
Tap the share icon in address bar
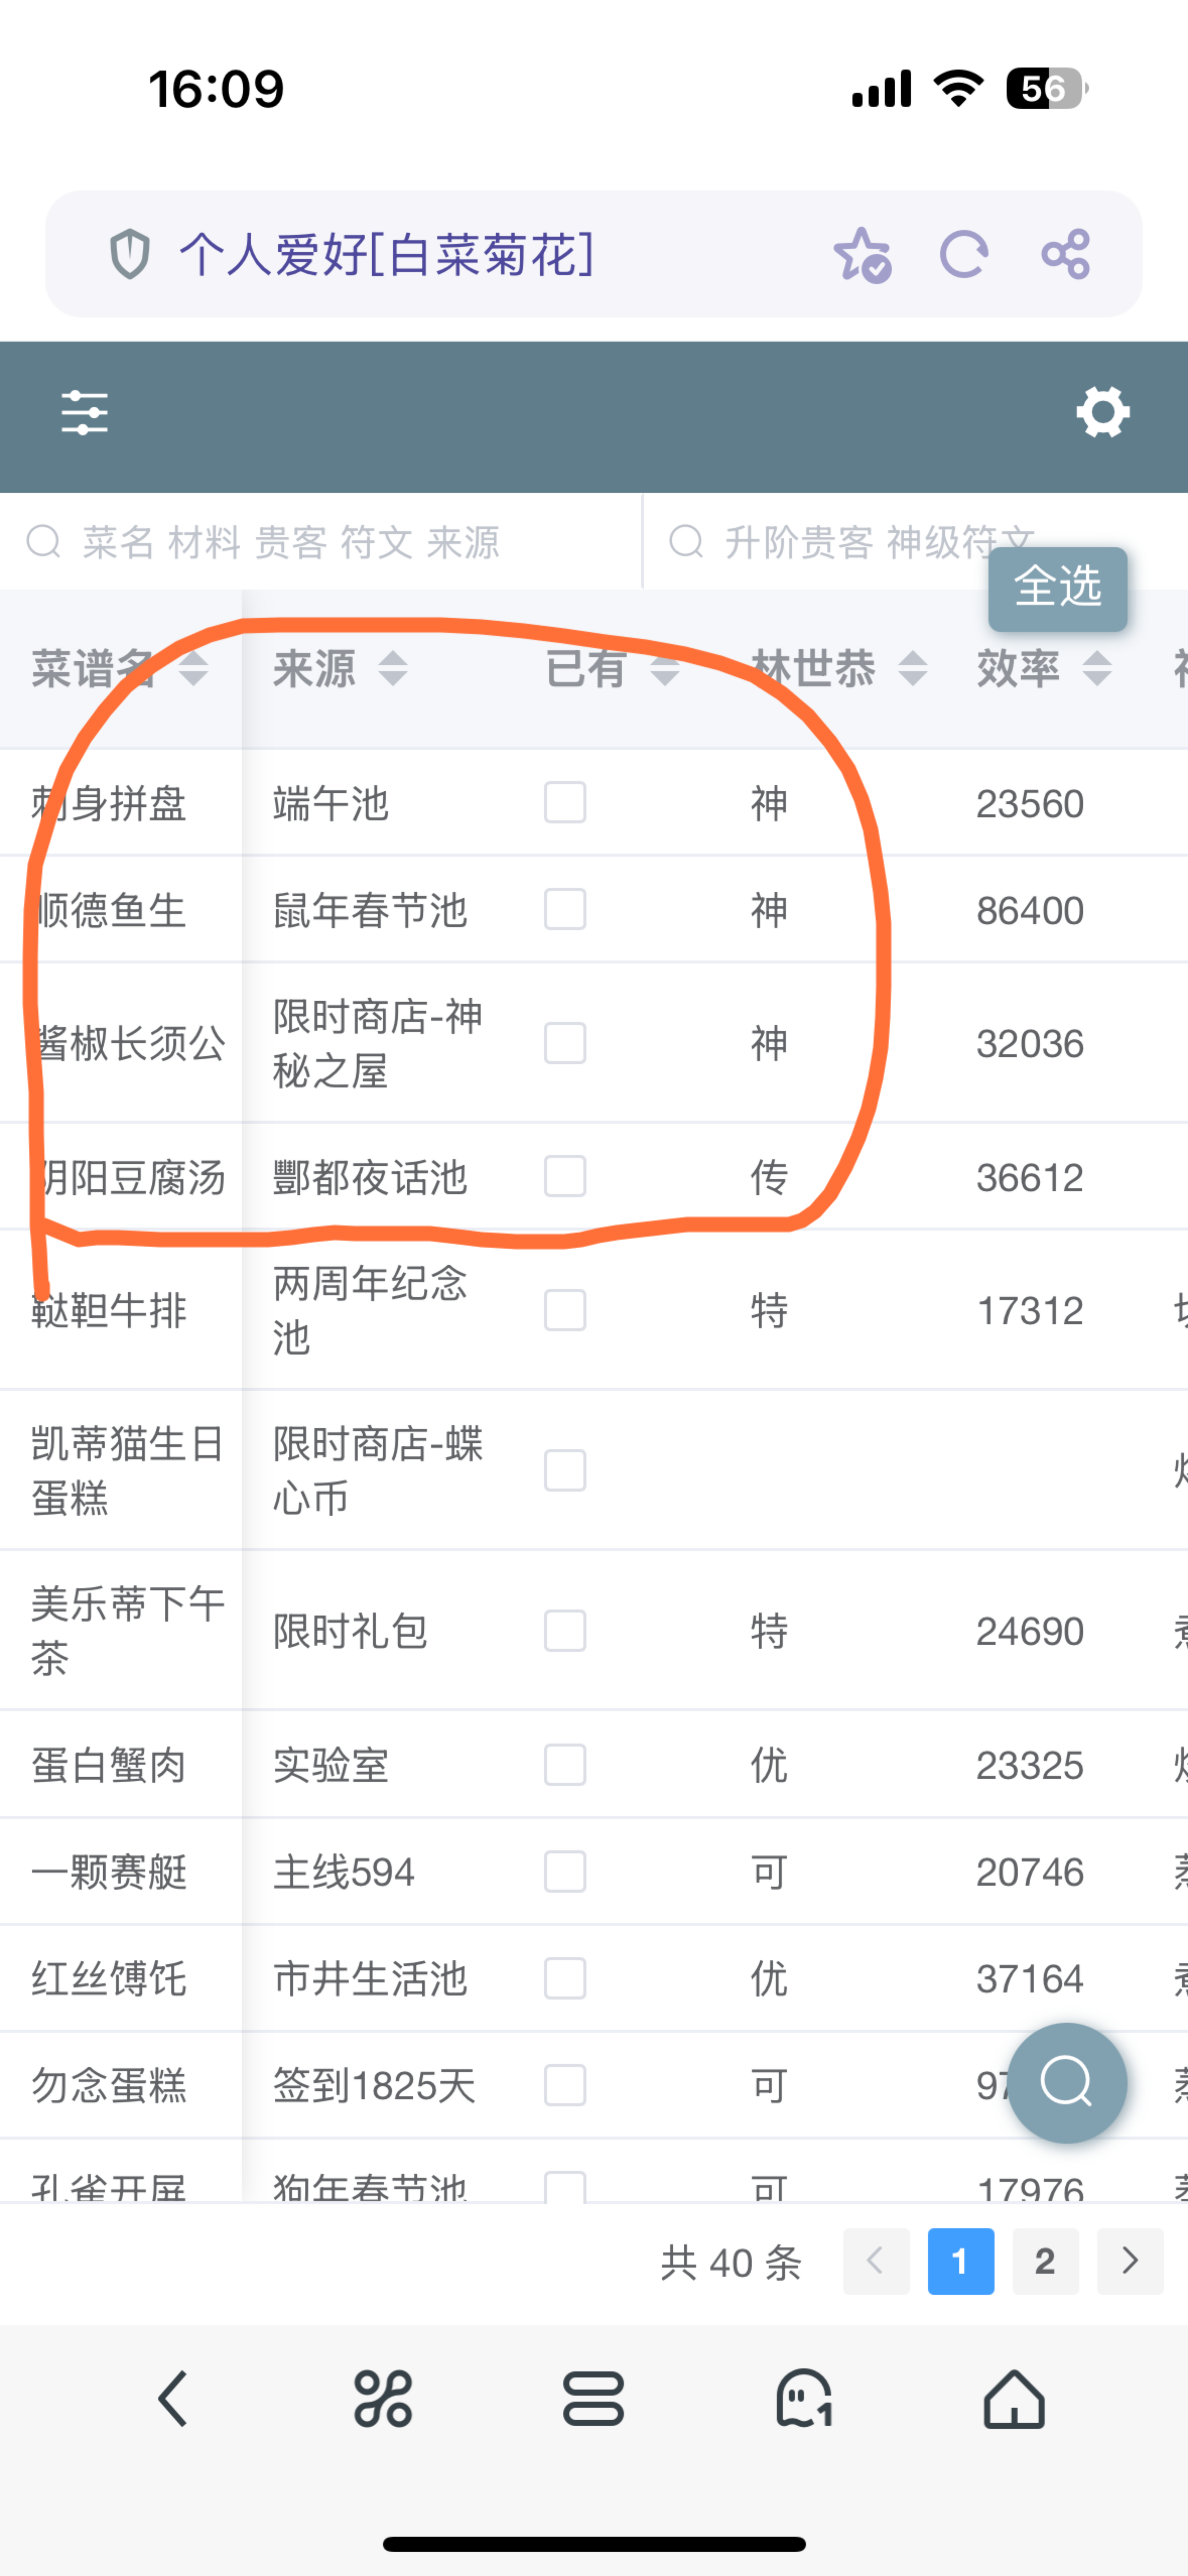point(1065,254)
